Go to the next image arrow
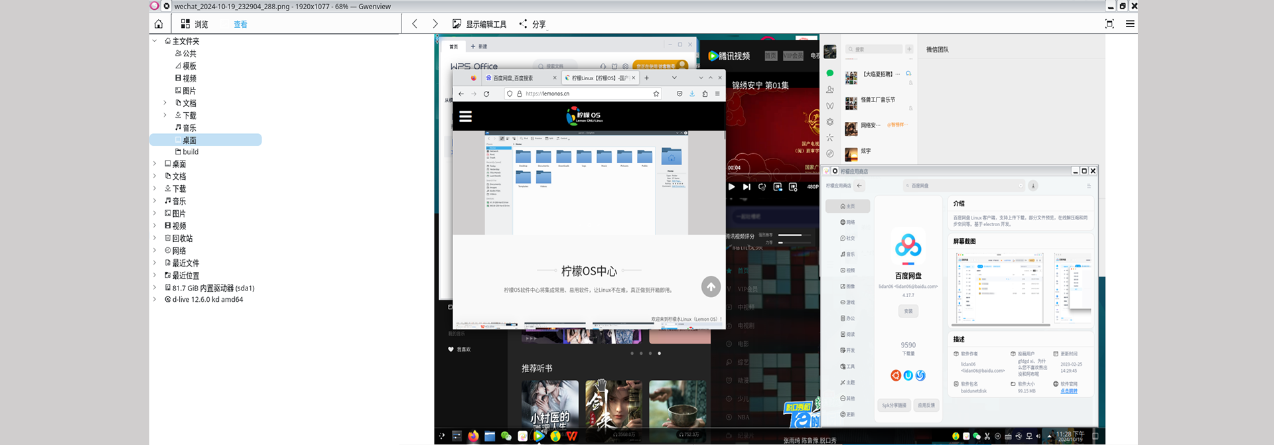Screen dimensions: 1274x445 coord(435,24)
